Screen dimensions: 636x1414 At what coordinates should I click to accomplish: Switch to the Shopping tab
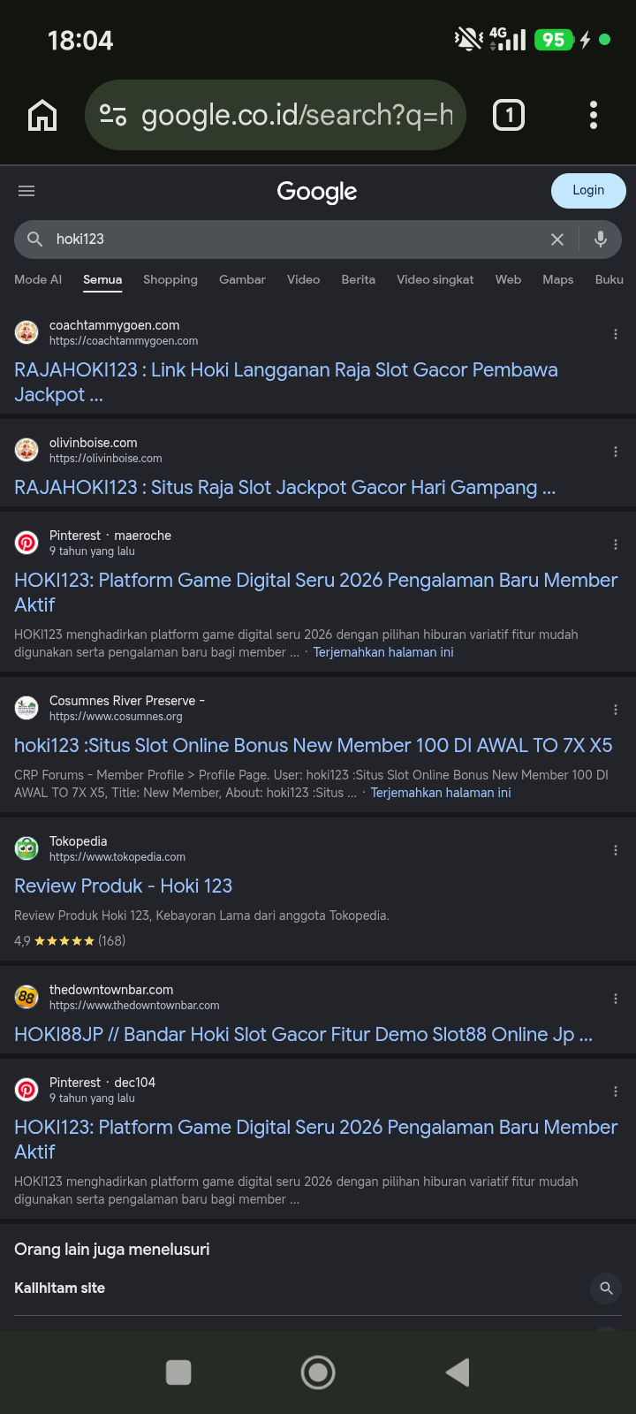click(x=170, y=279)
